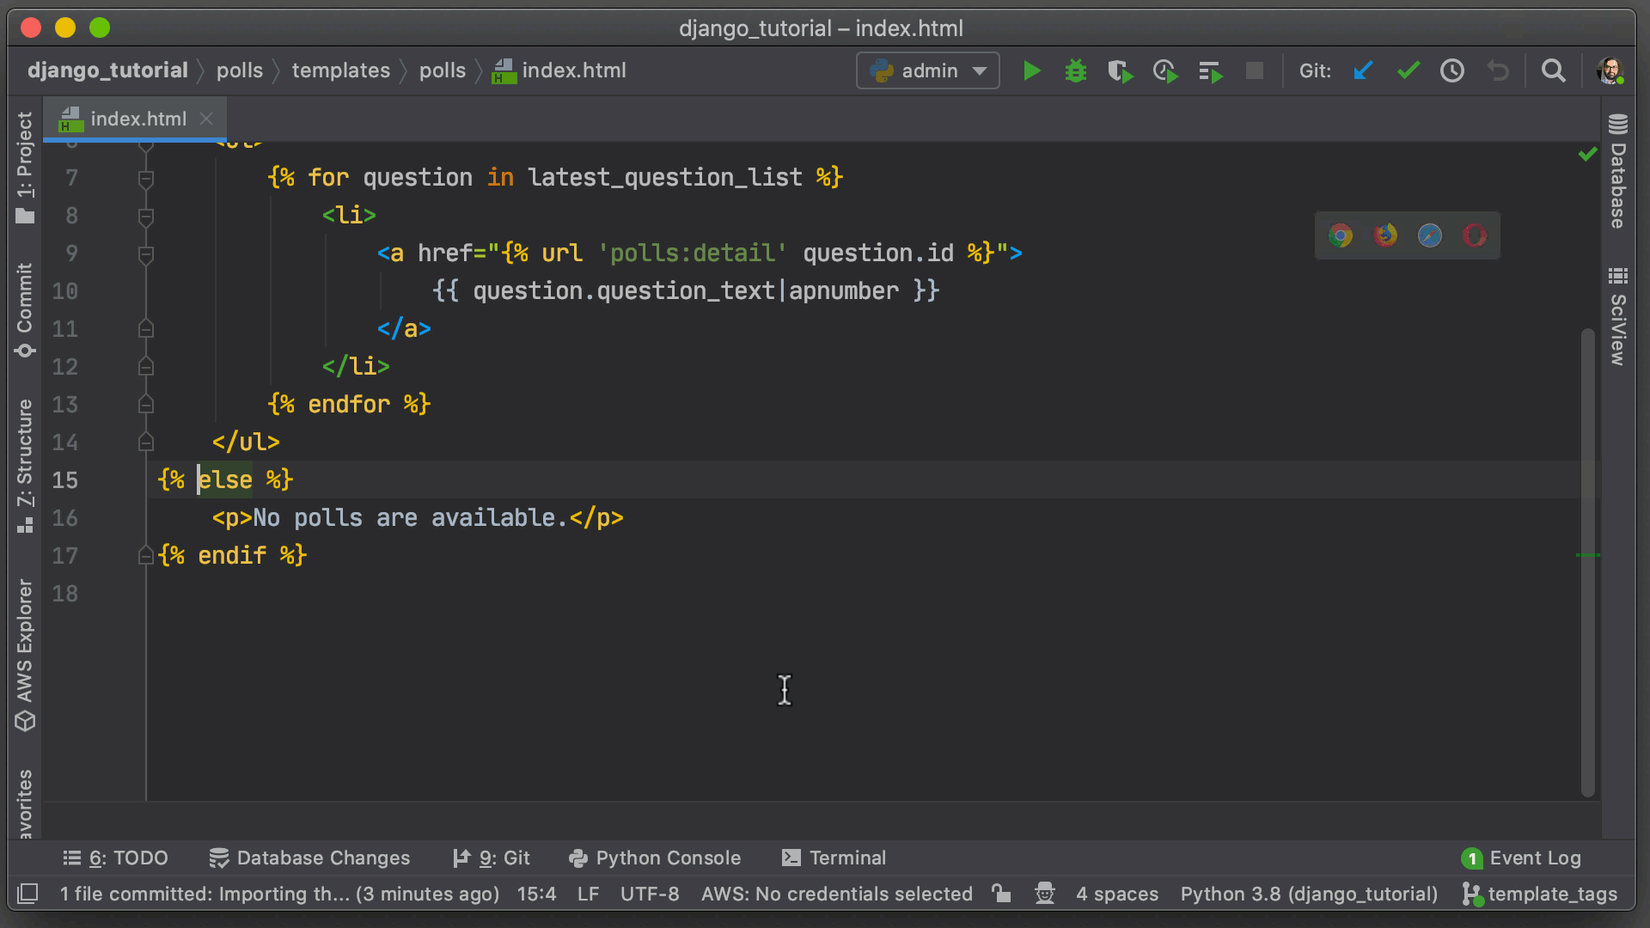1650x928 pixels.
Task: Click the fold end marker on line 12
Action: point(146,367)
